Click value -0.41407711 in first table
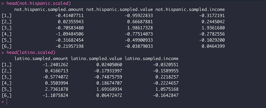The height and width of the screenshot is (108, 266). (69, 16)
